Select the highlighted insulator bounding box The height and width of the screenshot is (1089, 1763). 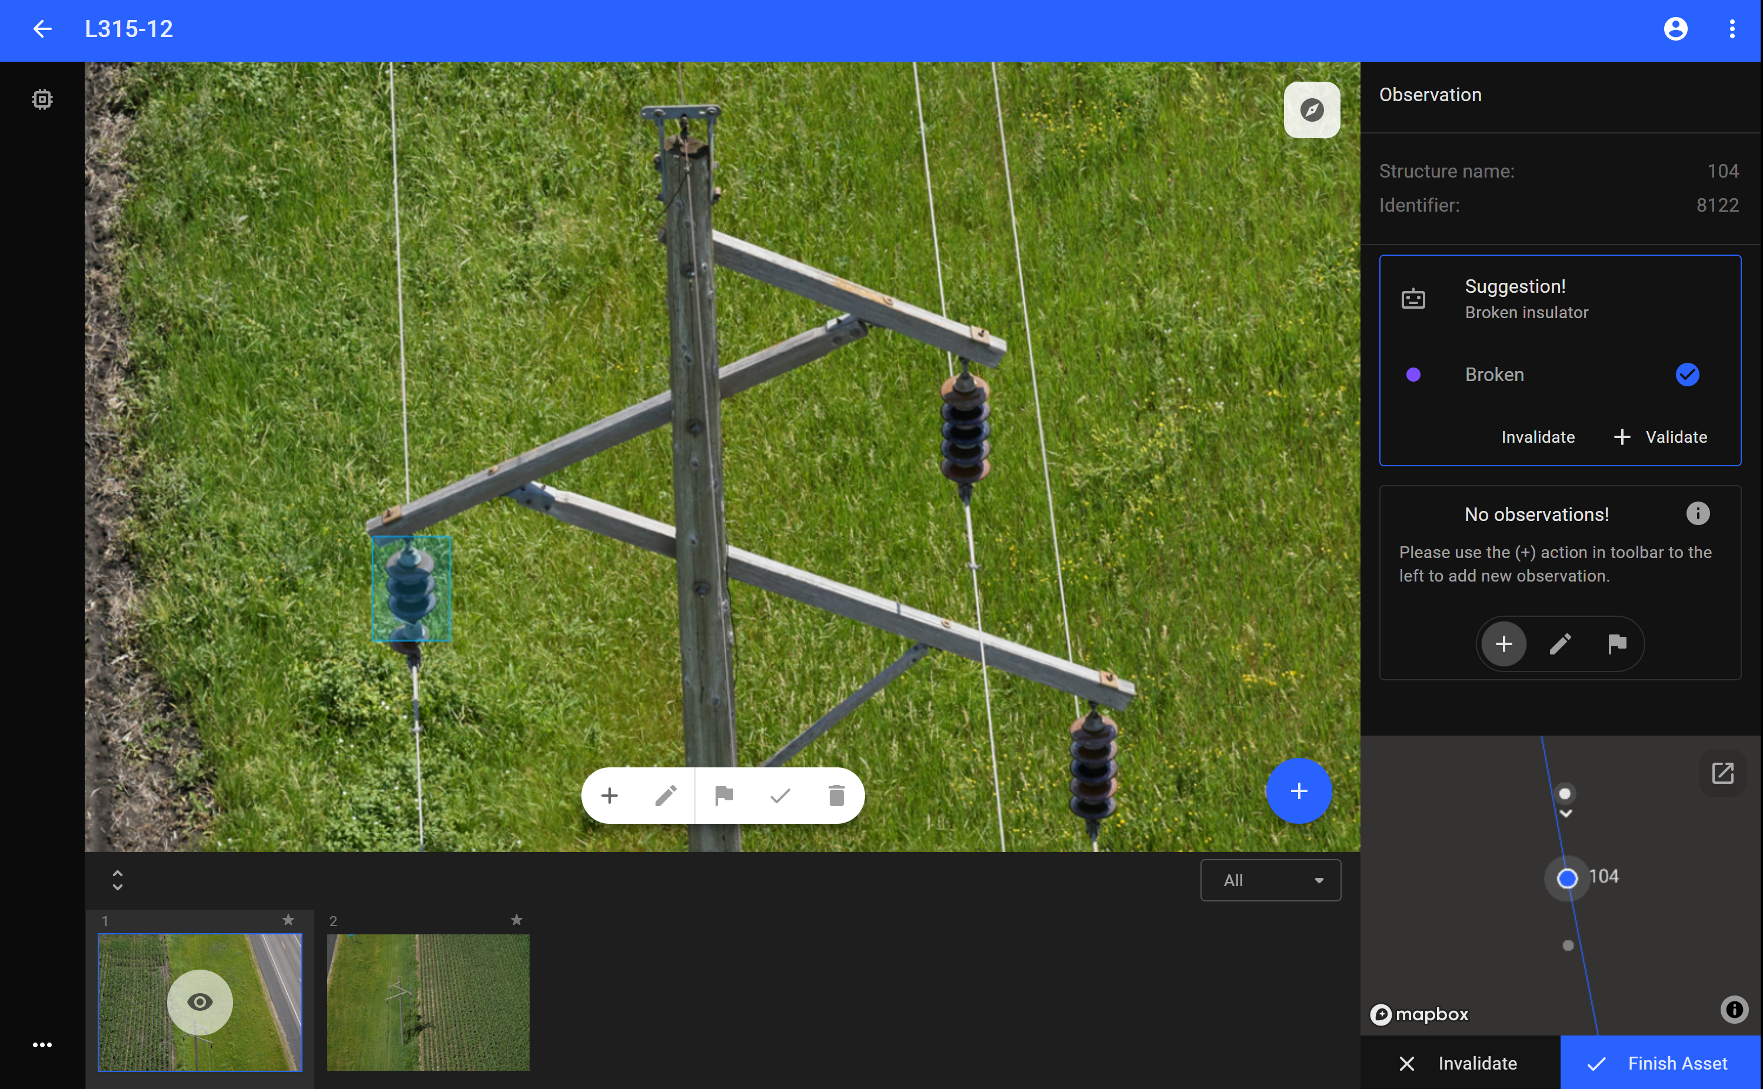[411, 589]
